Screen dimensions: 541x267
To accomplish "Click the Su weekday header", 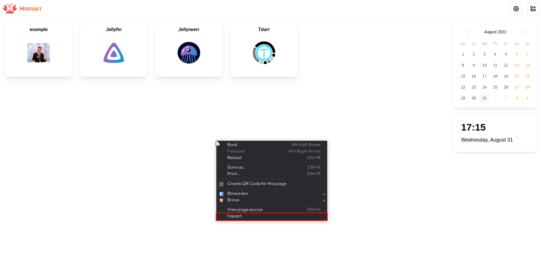I will coord(527,44).
